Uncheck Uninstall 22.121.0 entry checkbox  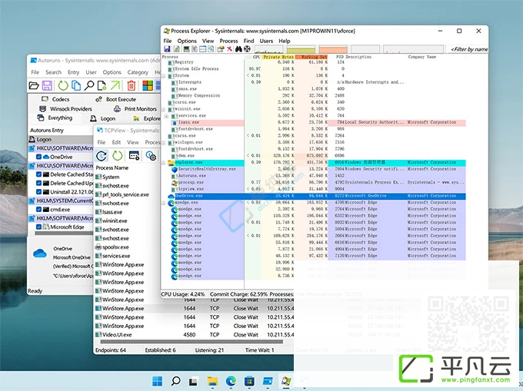coord(38,192)
